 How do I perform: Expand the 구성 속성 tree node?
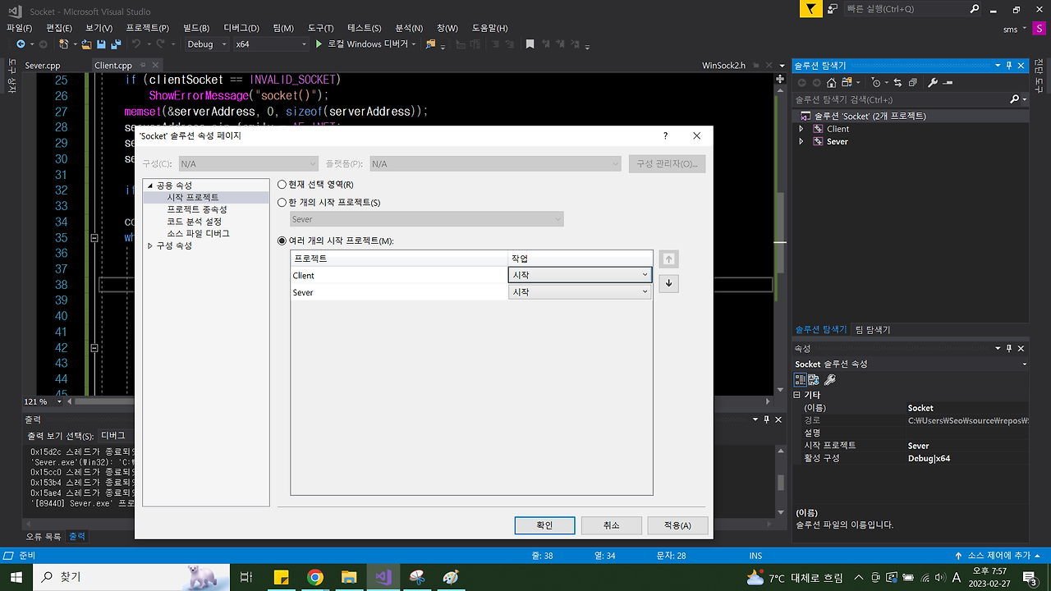[150, 245]
